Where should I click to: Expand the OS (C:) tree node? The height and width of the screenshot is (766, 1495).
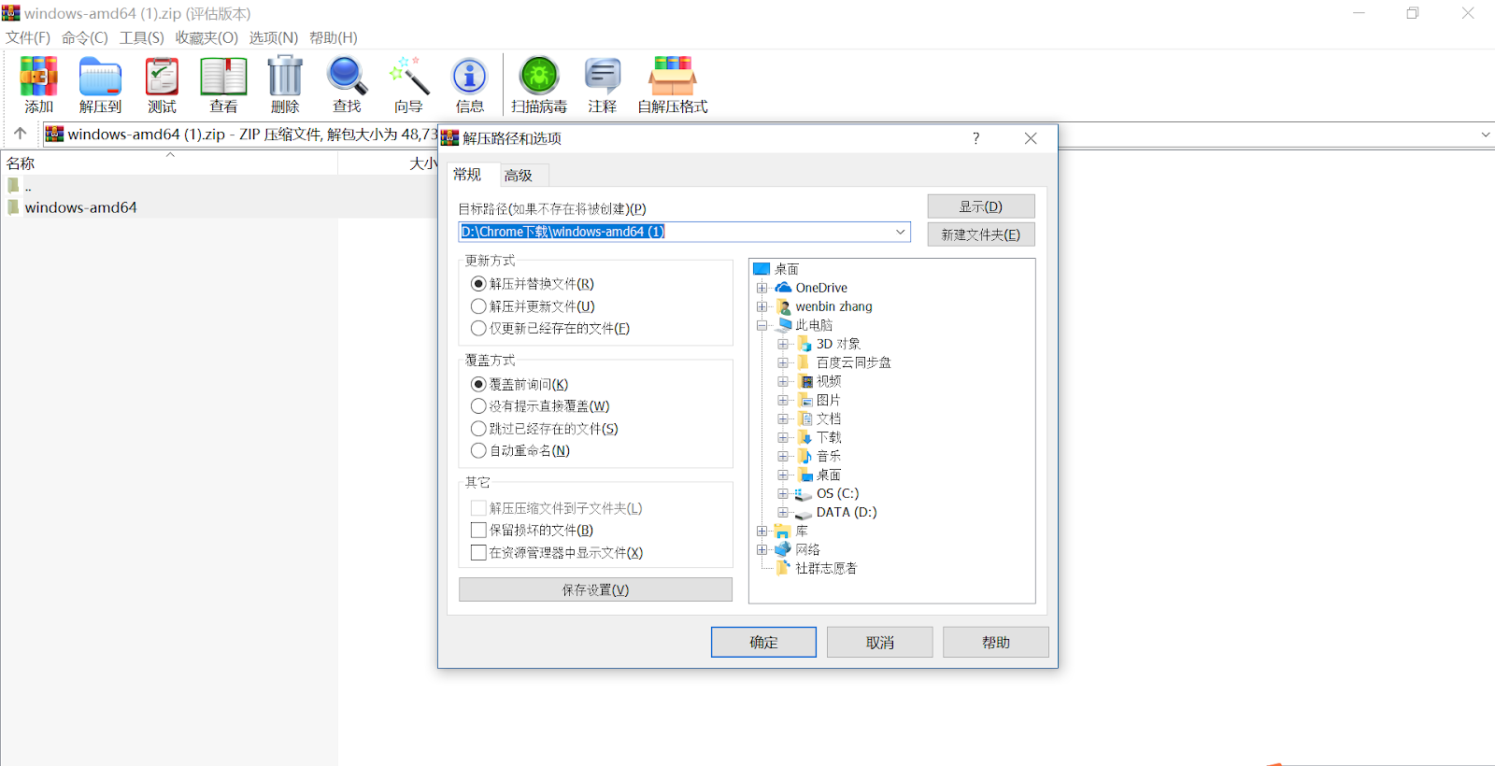pyautogui.click(x=783, y=493)
